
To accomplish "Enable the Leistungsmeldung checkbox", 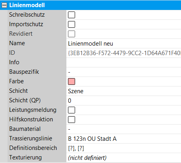I will 72,110.
